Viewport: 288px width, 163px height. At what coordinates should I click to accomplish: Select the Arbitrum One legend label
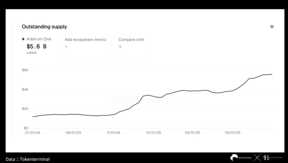pos(39,39)
